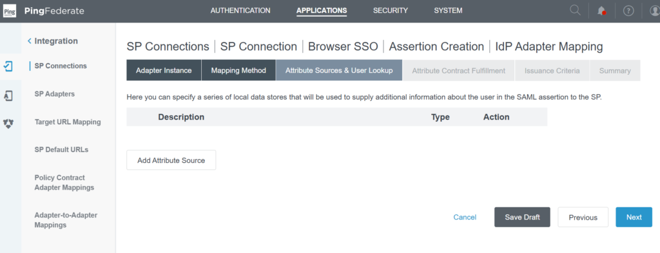Select the second sidebar icon beside SP Adapters
The image size is (660, 253).
click(8, 95)
